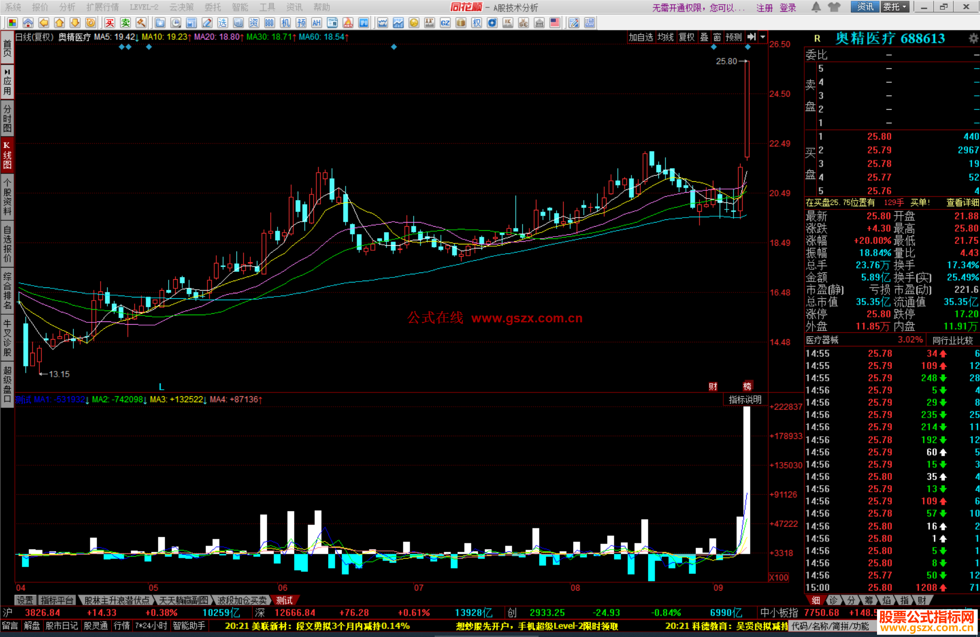Screen dimensions: 980x637
Task: Click the HOT flame toolbar icon
Action: coord(348,23)
